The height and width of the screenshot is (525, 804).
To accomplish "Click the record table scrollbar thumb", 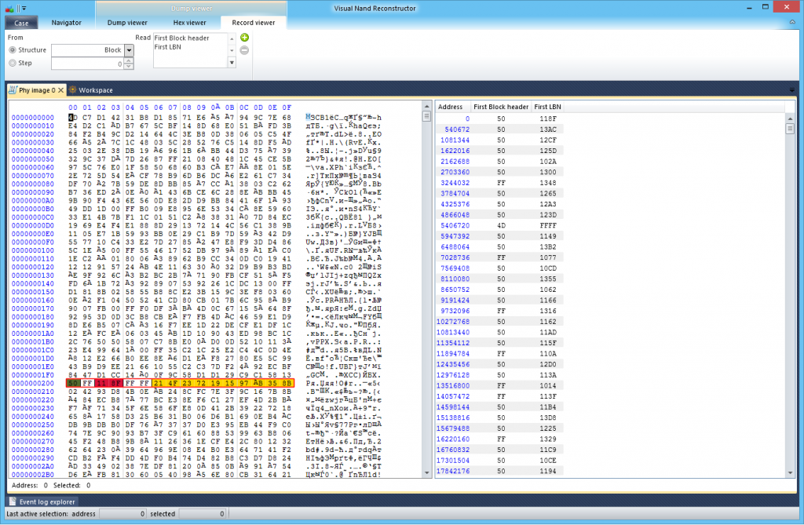I will click(790, 129).
